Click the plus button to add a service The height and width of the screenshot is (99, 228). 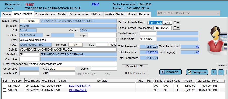coord(214,72)
